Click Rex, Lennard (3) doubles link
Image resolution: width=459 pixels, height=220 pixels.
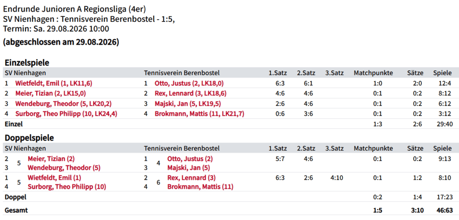coord(191,178)
